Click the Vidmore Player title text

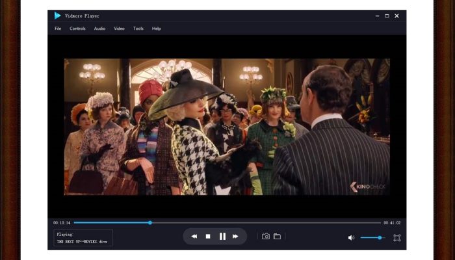pyautogui.click(x=82, y=16)
